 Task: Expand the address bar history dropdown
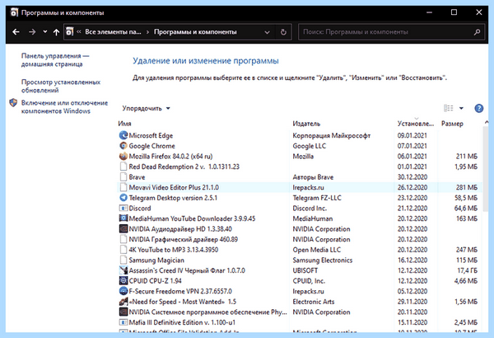pos(267,32)
